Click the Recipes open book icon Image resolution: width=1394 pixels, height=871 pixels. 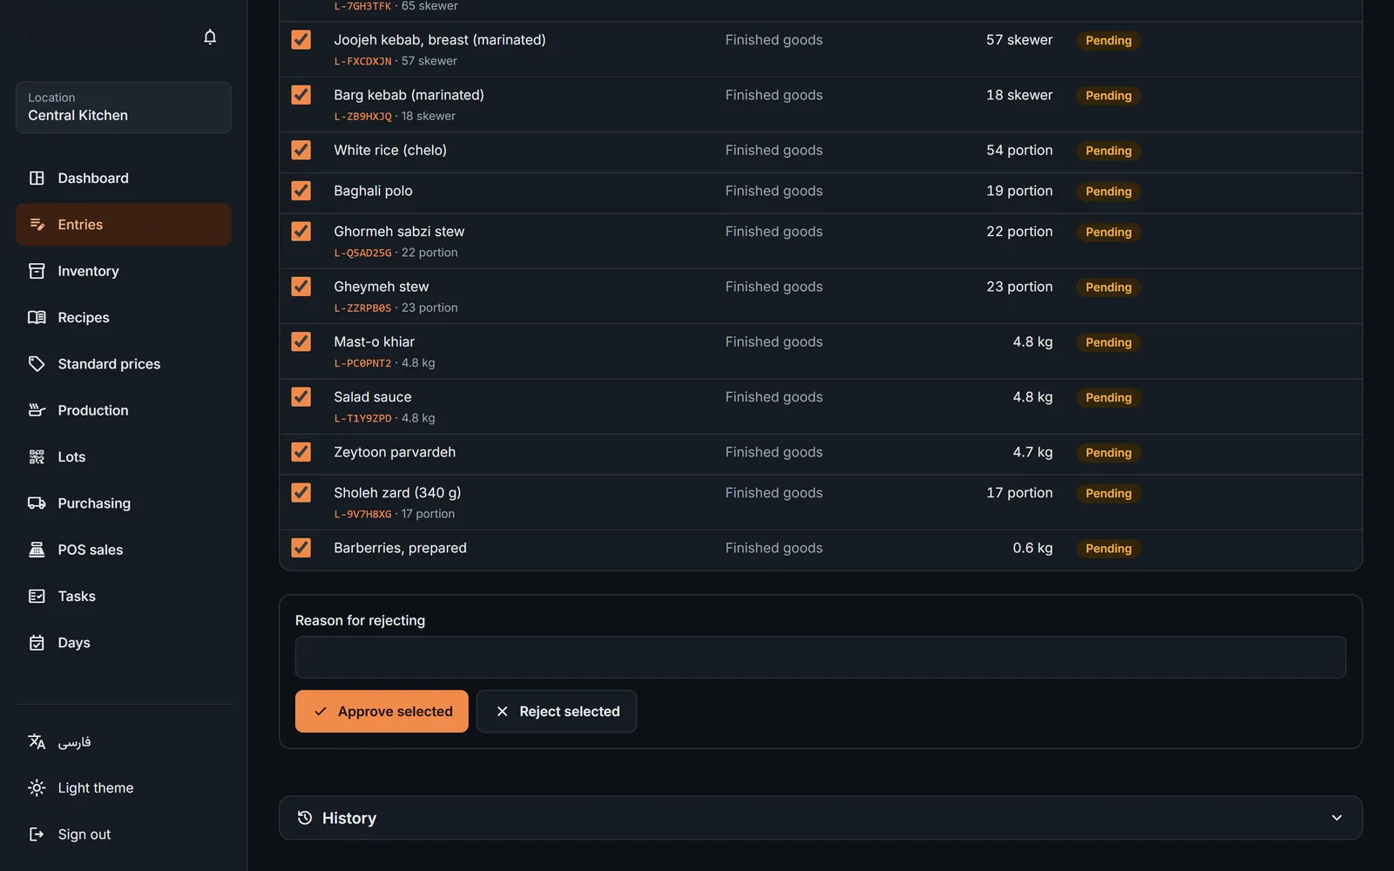coord(37,317)
